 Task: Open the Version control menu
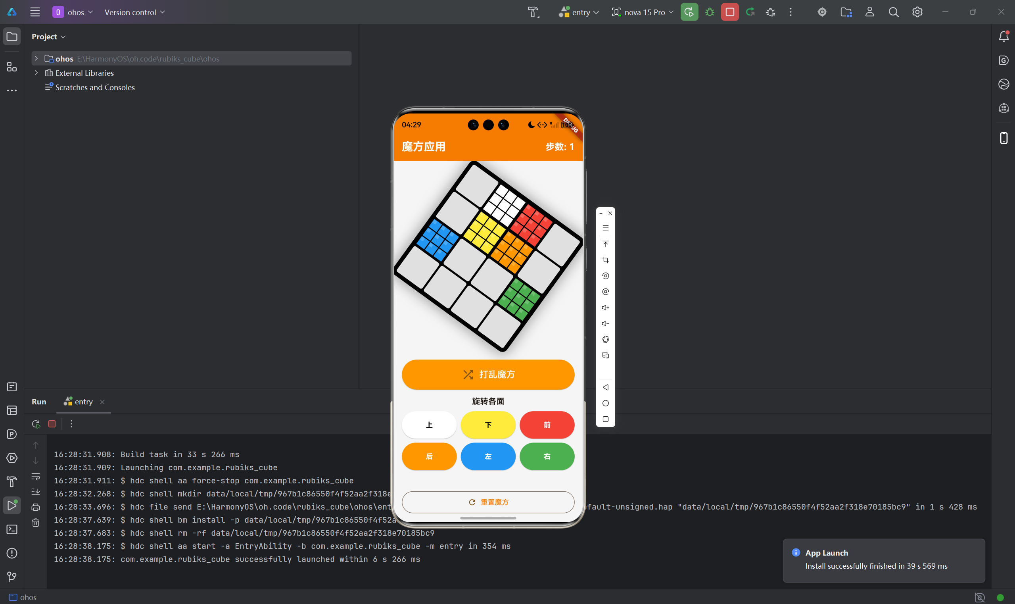pos(134,12)
